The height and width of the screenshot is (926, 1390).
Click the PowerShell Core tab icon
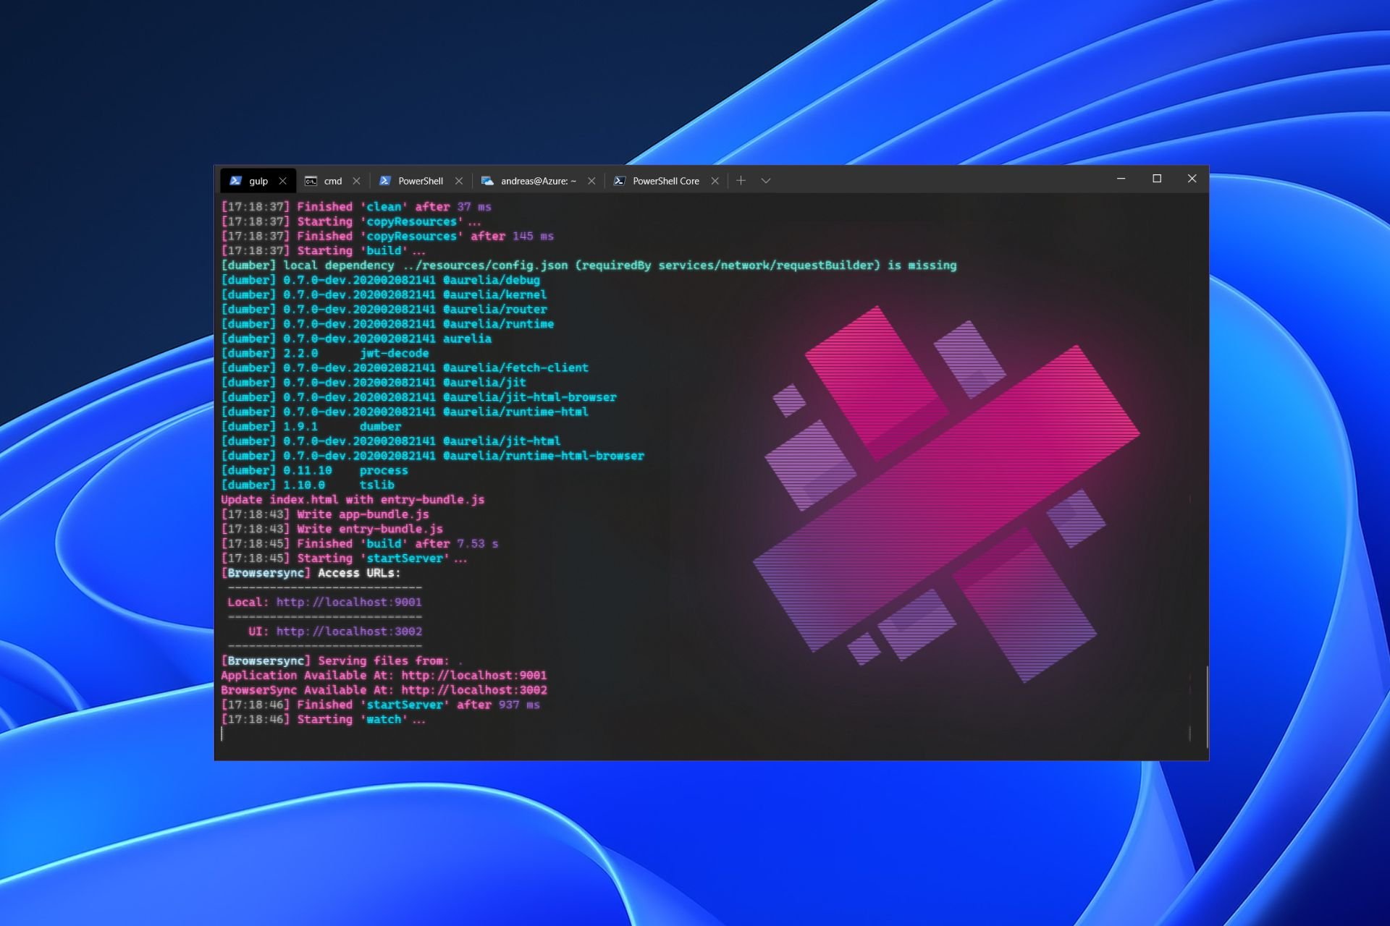[619, 181]
